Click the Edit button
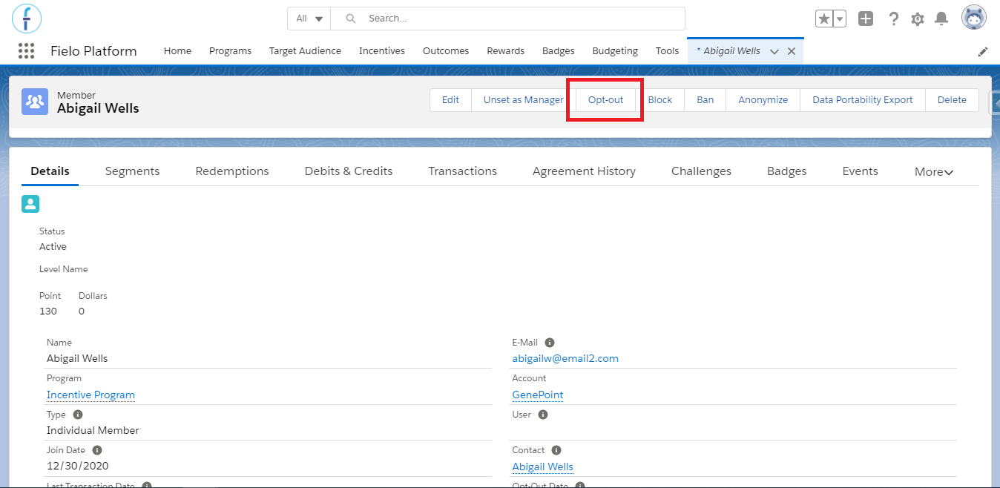 click(x=450, y=100)
